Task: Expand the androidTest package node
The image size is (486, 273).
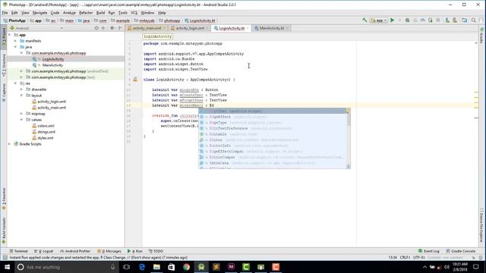Action: click(x=21, y=71)
